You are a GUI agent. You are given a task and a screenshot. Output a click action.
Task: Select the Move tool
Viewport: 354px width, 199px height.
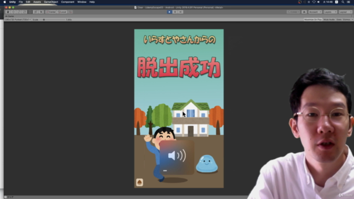click(13, 12)
